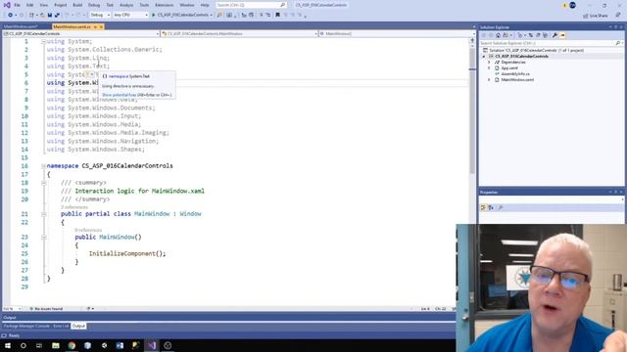Select the CS_ASP_016CalendarControls project node
The image size is (627, 352).
[521, 57]
